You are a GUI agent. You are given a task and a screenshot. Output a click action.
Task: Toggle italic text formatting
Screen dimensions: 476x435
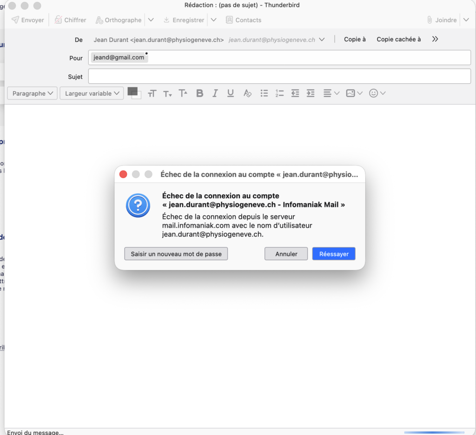point(215,93)
